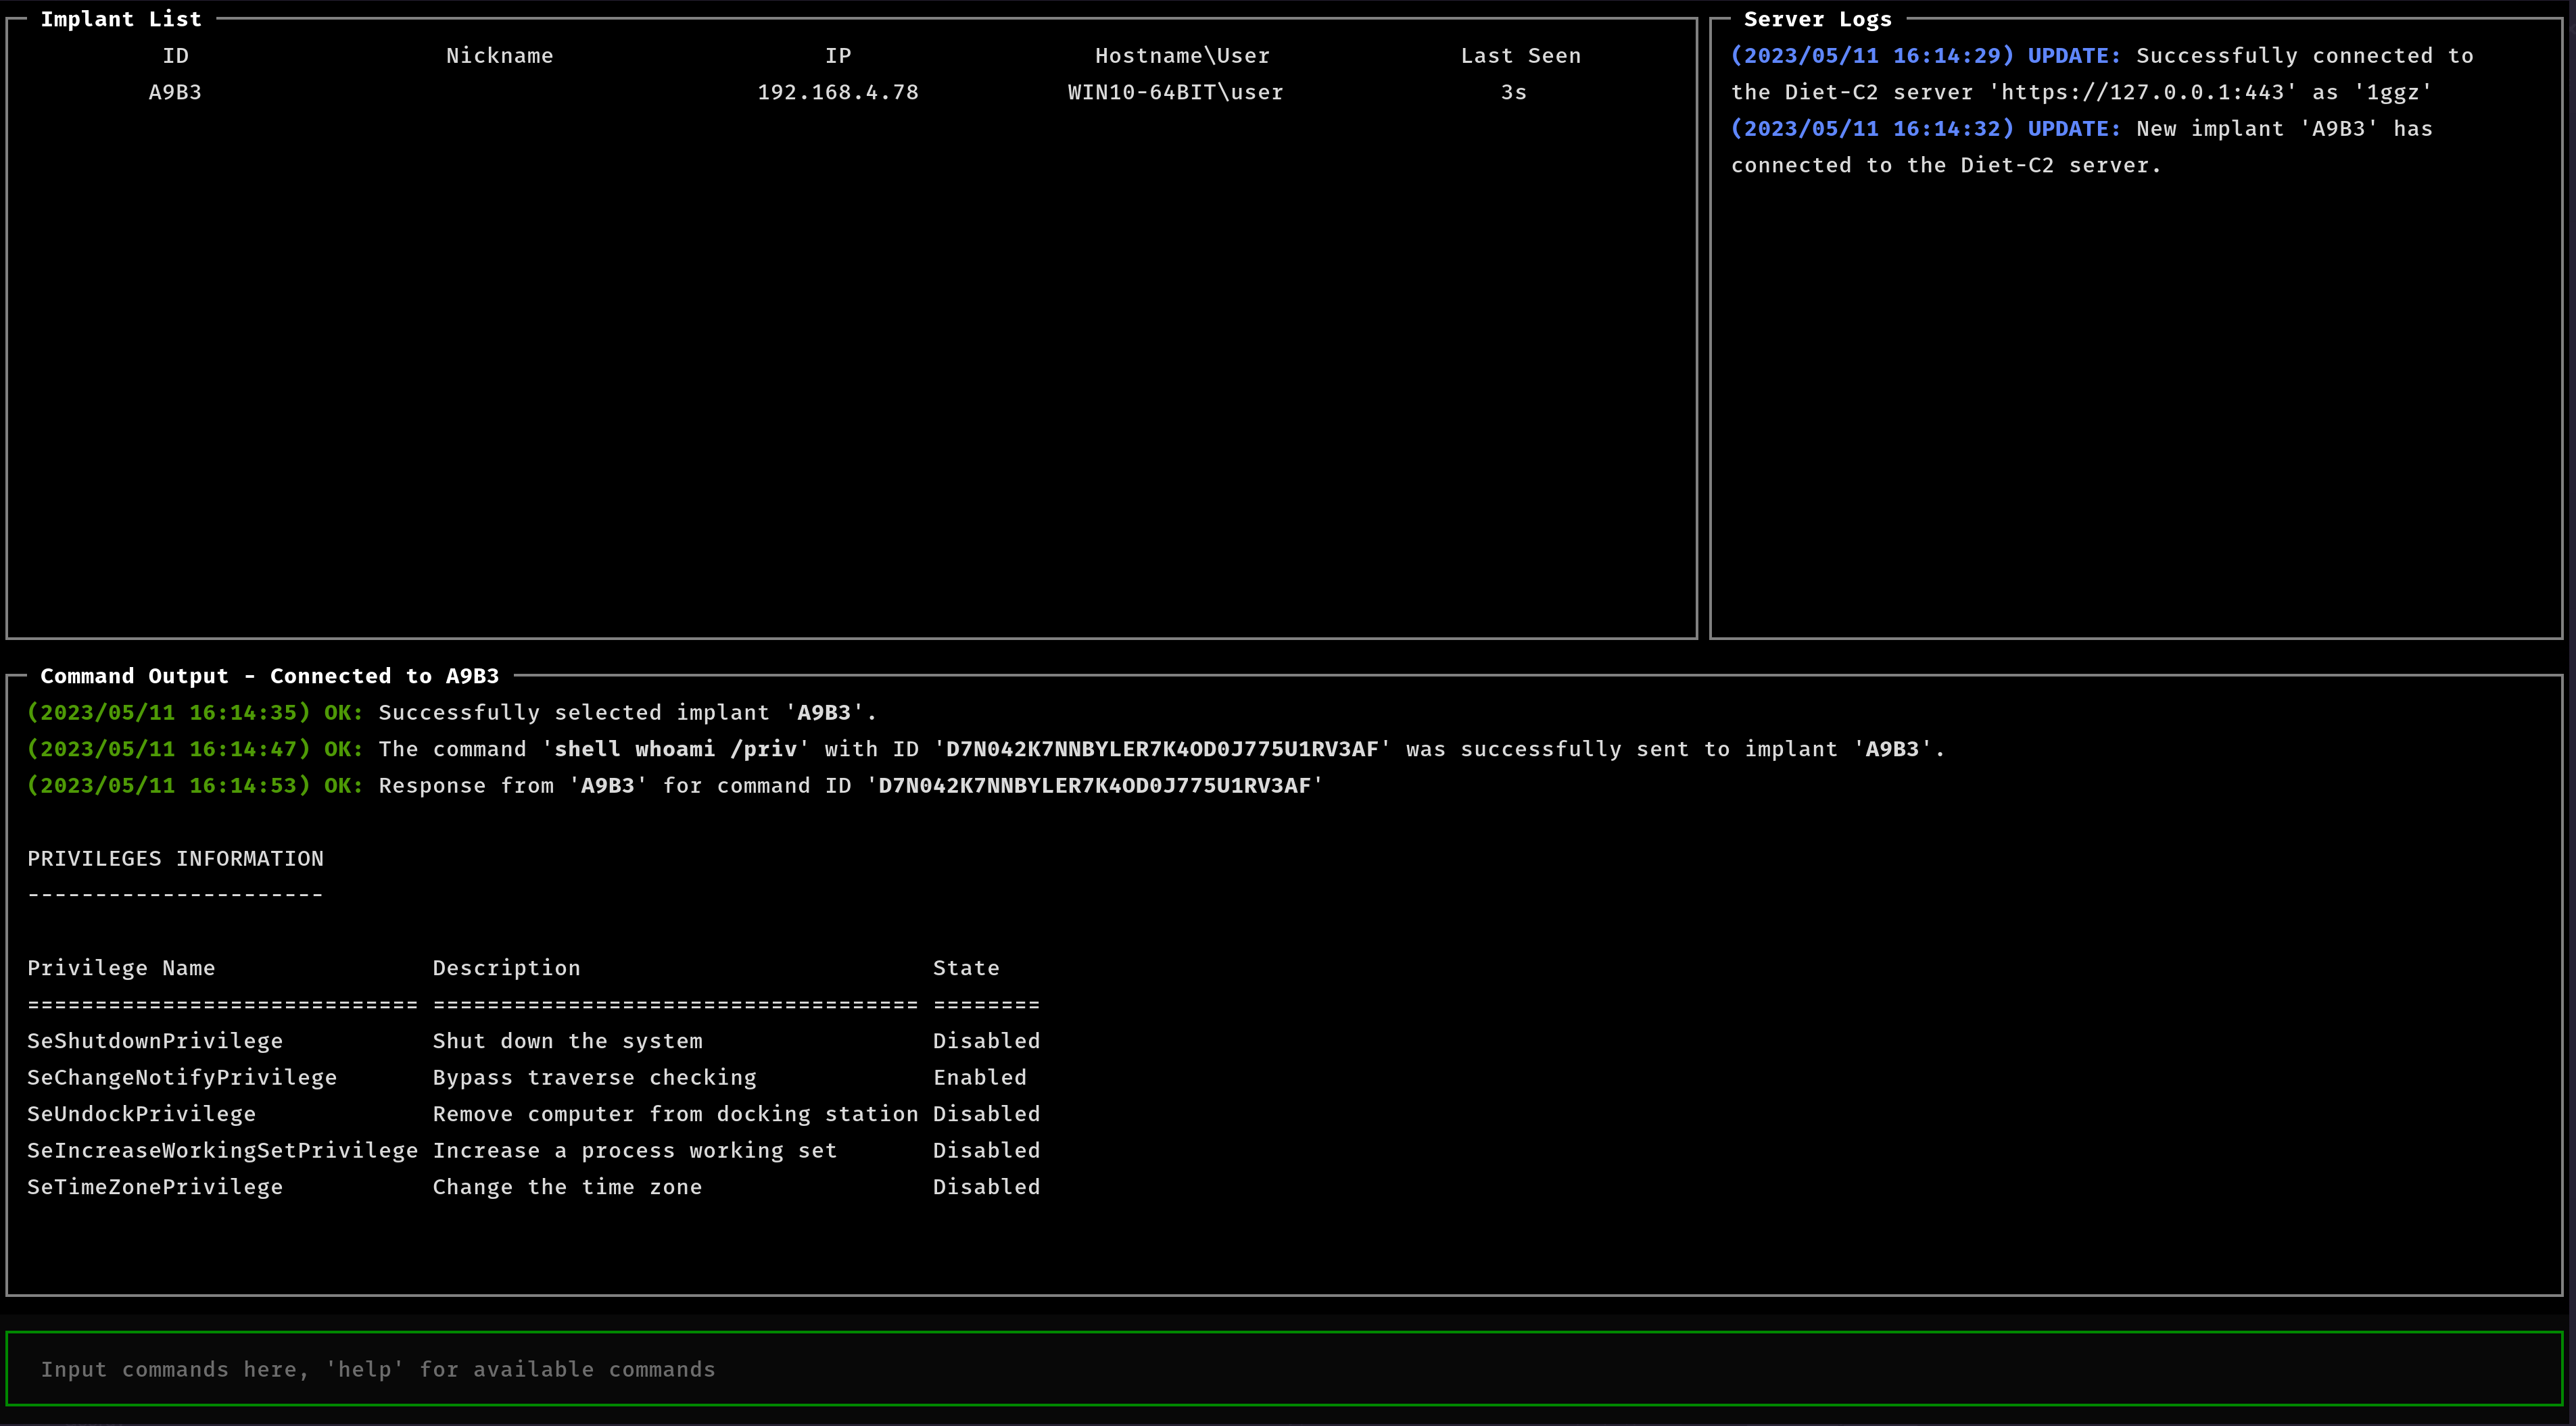Click the Hostname\User column header
The image size is (2576, 1426).
(1182, 56)
